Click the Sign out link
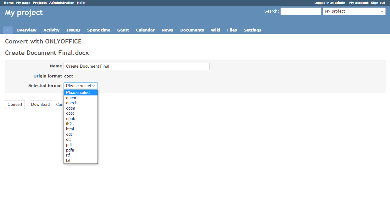Screen dimensions: 390x223 [378, 3]
